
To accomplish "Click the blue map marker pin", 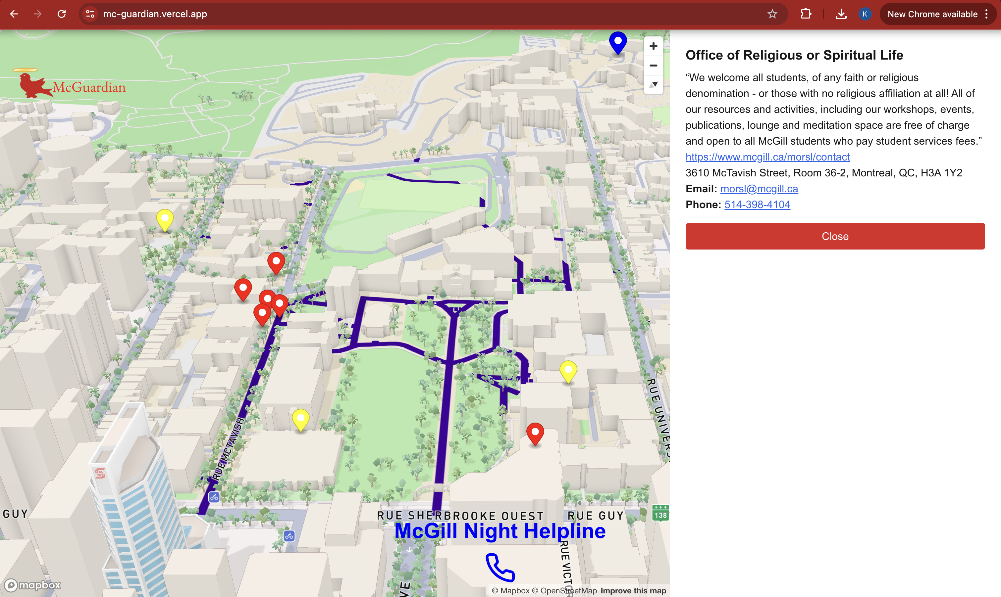I will (x=618, y=41).
